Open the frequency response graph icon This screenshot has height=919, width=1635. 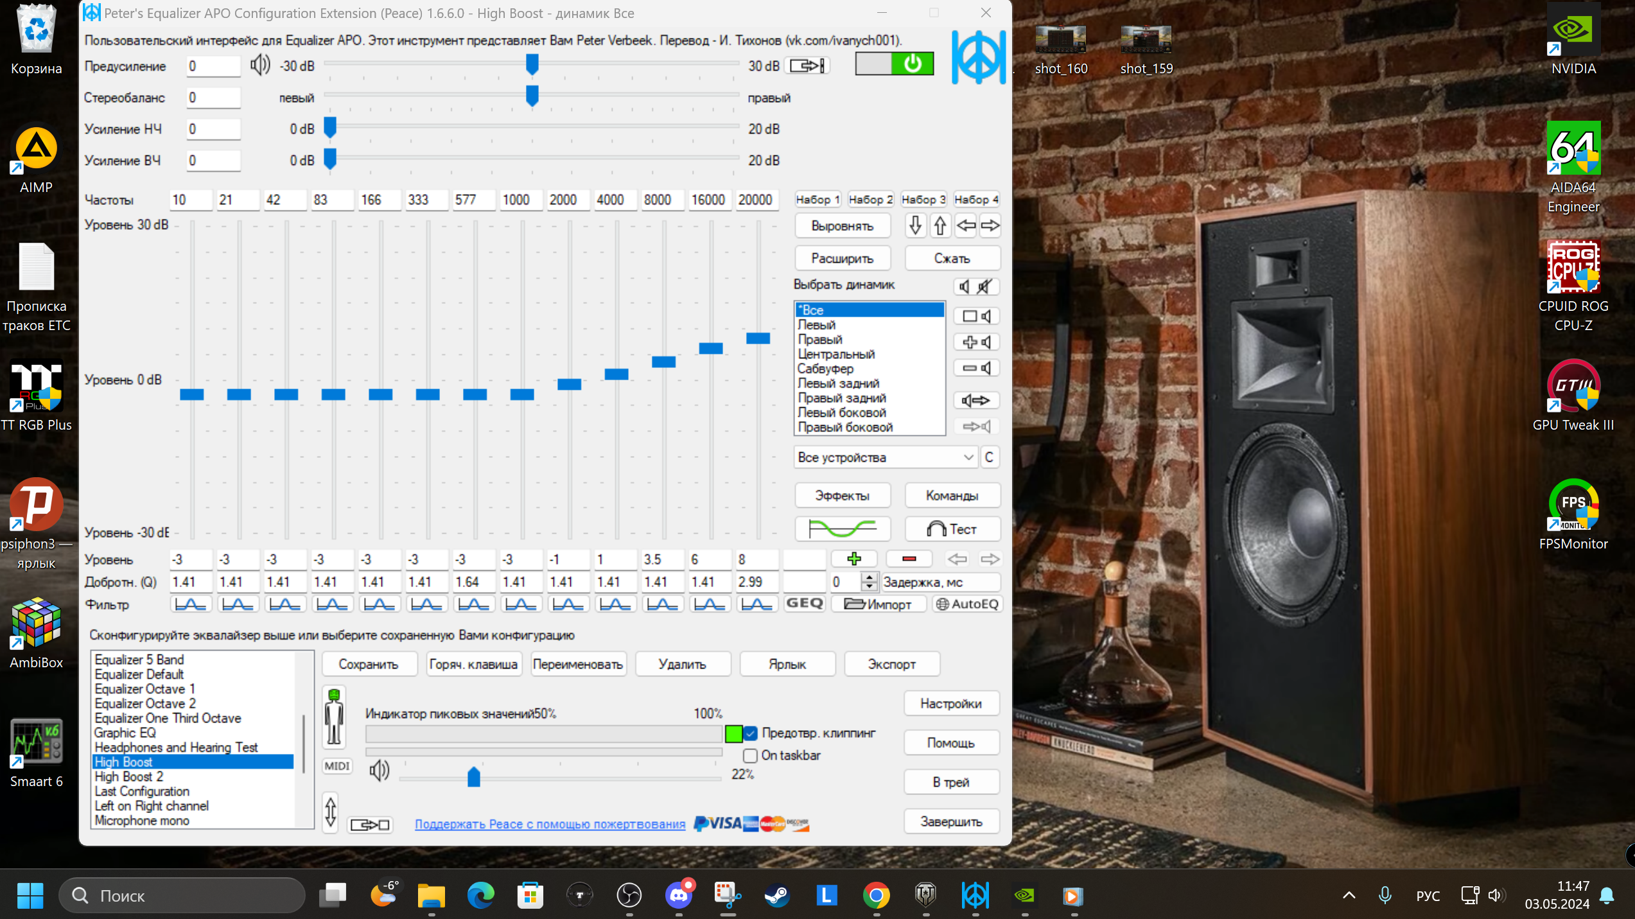842,529
